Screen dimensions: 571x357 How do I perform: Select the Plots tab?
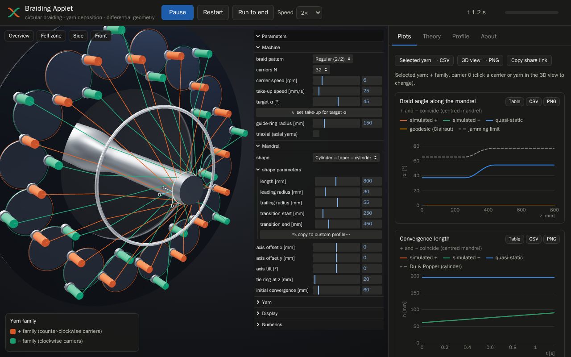(404, 37)
